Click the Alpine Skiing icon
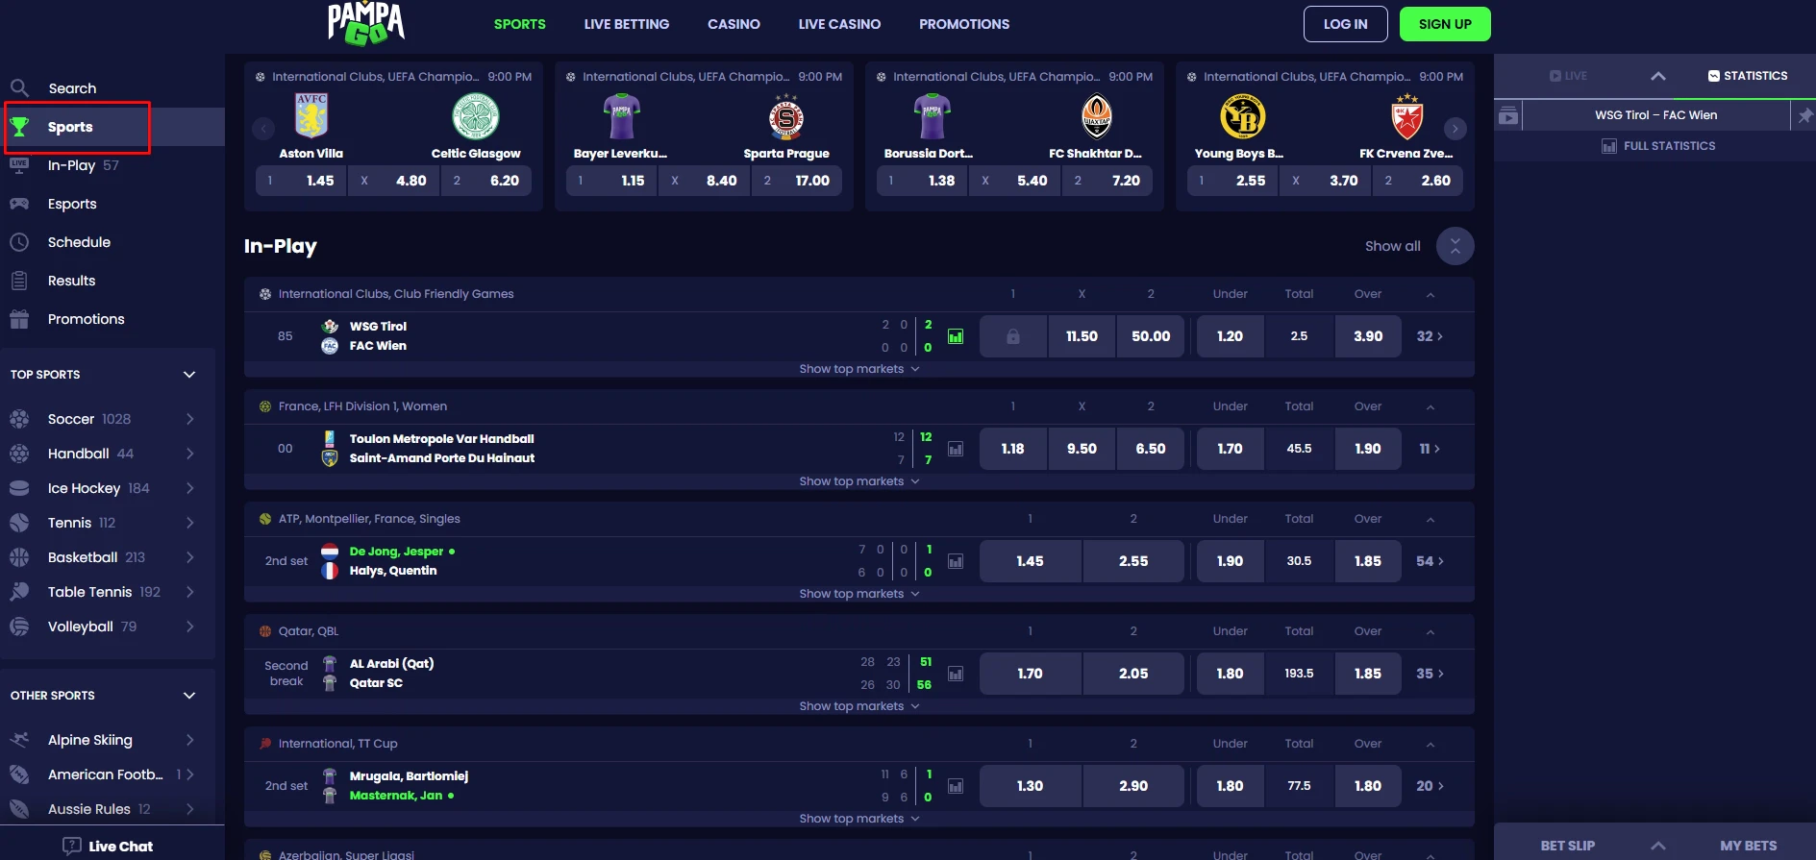The width and height of the screenshot is (1816, 860). click(19, 740)
